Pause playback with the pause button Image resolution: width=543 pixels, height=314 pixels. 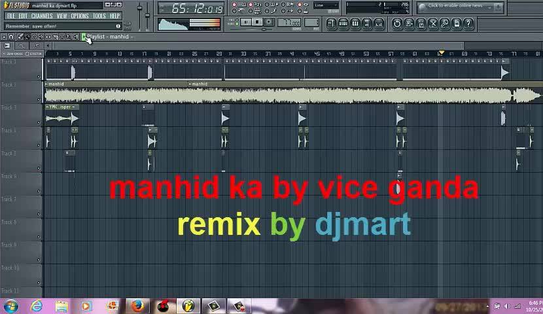pyautogui.click(x=246, y=22)
